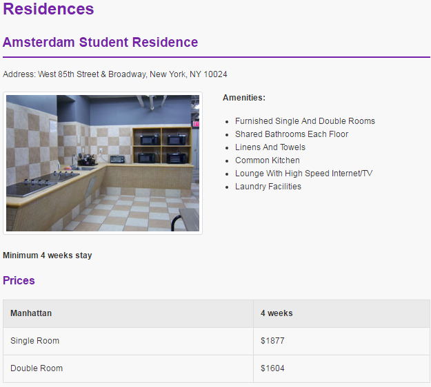Click Shared Bathrooms Each Floor item
The height and width of the screenshot is (387, 431).
pos(292,134)
